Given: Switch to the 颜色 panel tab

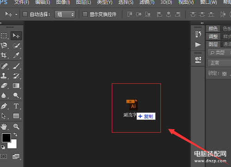Looking at the screenshot, I should point(213,29).
